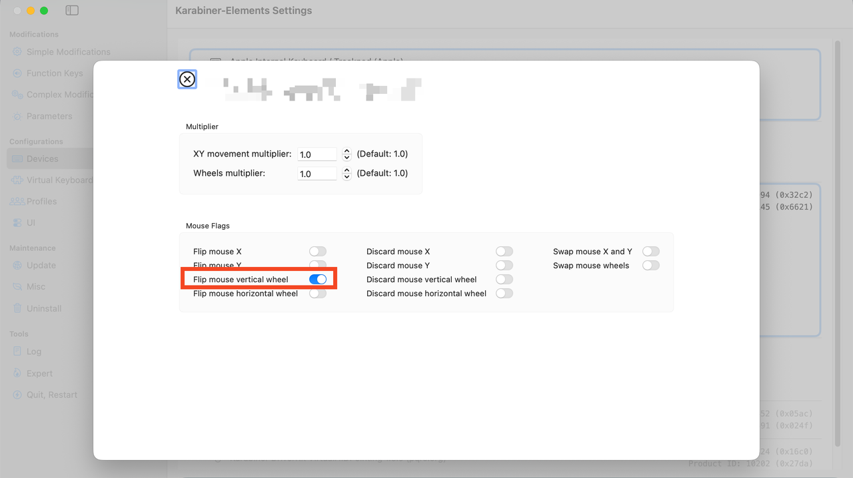
Task: Open the Misc settings page
Action: (x=36, y=286)
